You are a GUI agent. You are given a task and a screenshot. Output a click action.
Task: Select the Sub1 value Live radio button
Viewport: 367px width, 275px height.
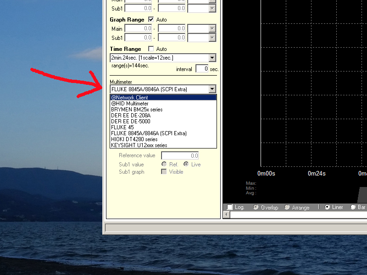point(186,164)
